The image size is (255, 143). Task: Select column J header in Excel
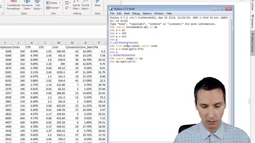[x=18, y=43]
